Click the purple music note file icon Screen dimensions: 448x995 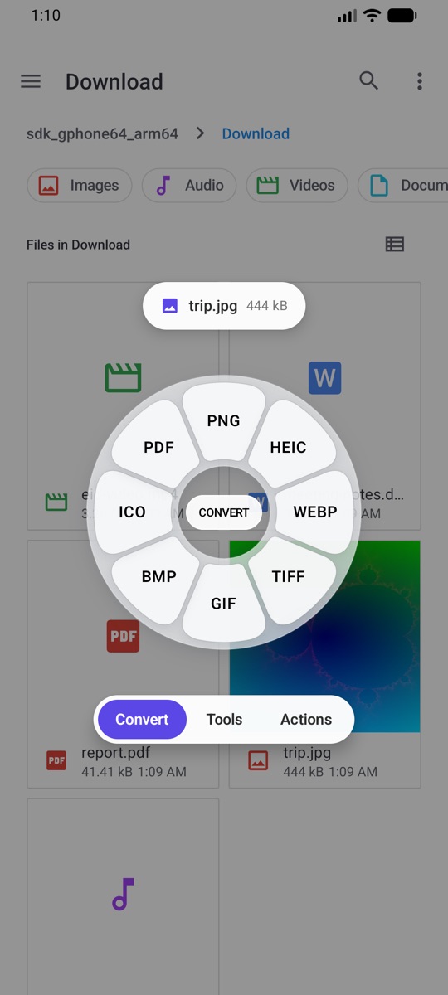[x=123, y=894]
